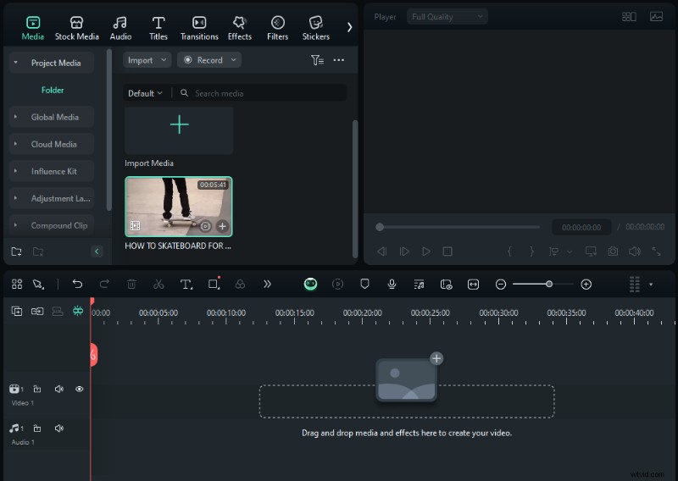Mute the Video 1 track
The width and height of the screenshot is (678, 481).
pyautogui.click(x=58, y=389)
